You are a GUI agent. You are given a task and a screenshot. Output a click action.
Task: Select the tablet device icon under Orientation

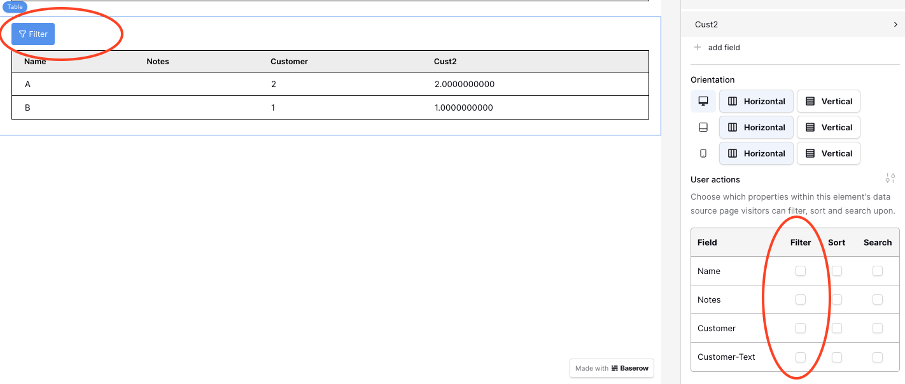703,127
